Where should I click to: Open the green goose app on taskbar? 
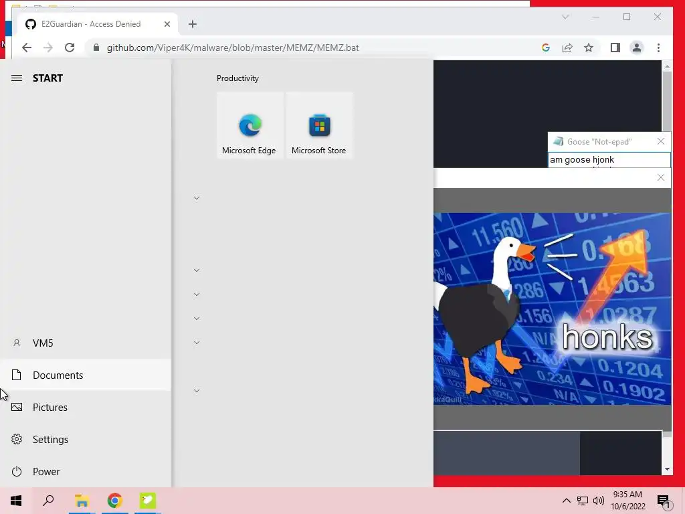click(148, 501)
